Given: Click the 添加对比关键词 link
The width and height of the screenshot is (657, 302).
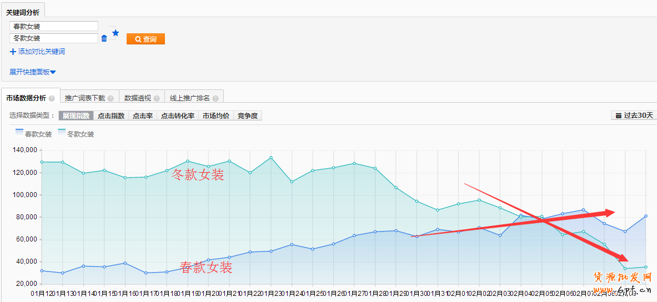Looking at the screenshot, I should coord(41,52).
